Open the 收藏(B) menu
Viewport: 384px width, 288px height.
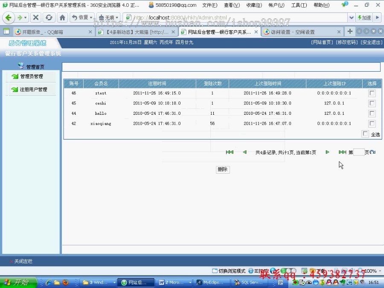[254, 5]
